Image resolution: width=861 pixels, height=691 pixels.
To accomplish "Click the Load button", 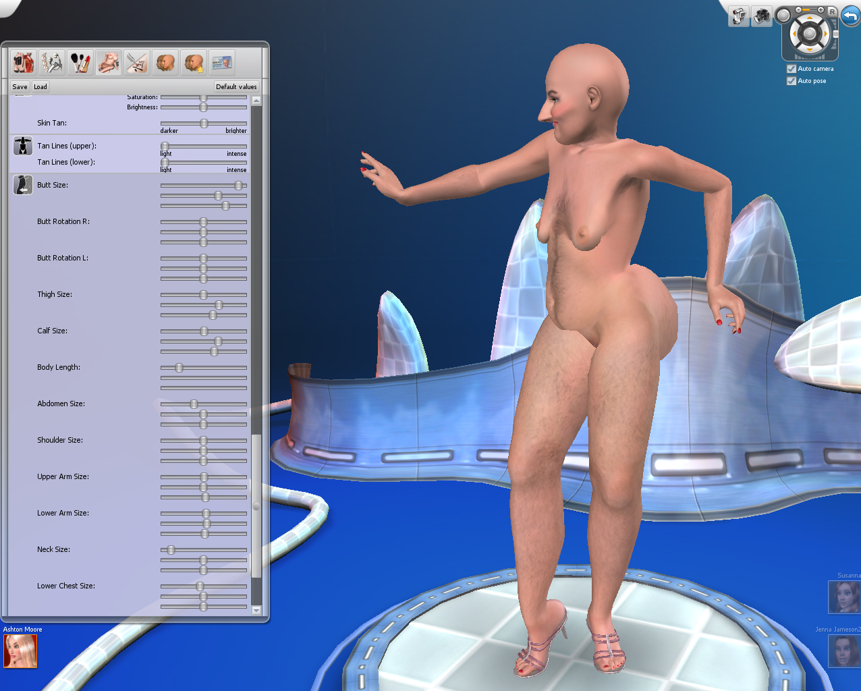I will pos(40,86).
